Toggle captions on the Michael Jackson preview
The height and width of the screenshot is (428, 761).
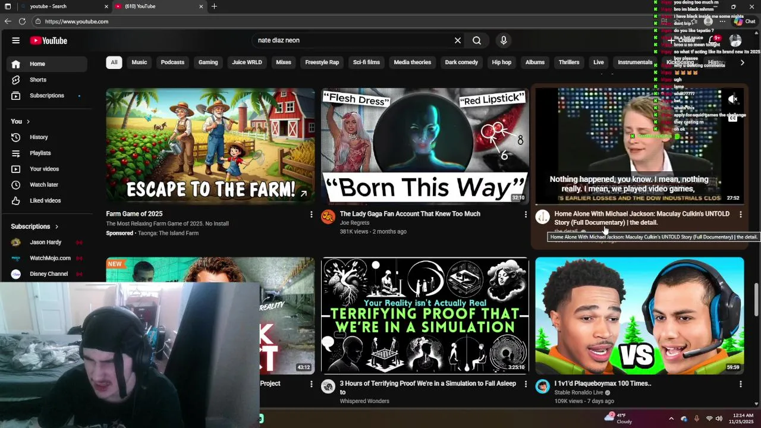pyautogui.click(x=733, y=118)
